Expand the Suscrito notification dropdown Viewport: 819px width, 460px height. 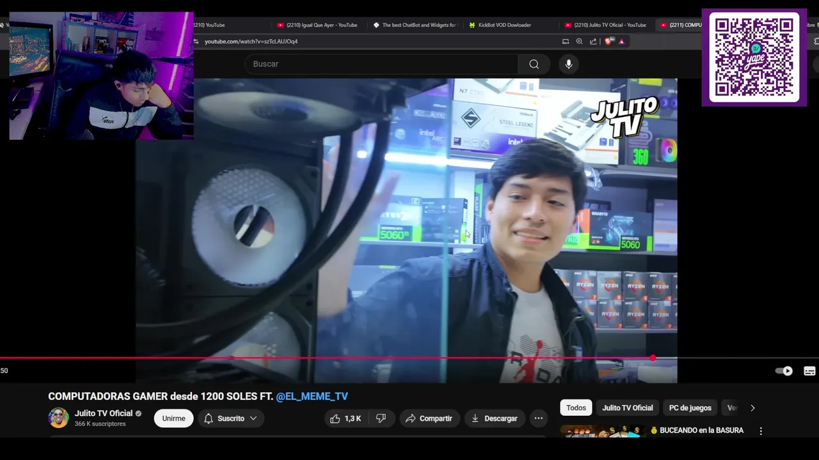(x=230, y=418)
